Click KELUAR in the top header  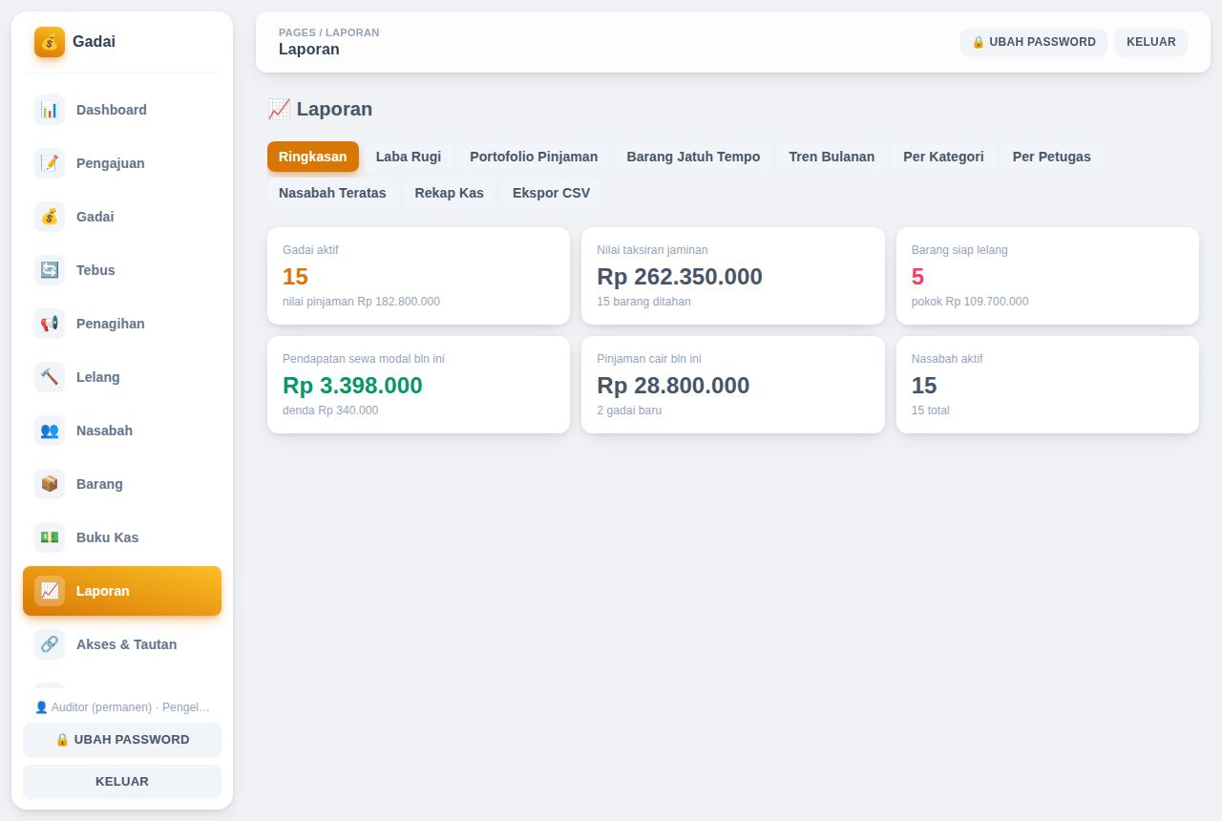coord(1151,42)
